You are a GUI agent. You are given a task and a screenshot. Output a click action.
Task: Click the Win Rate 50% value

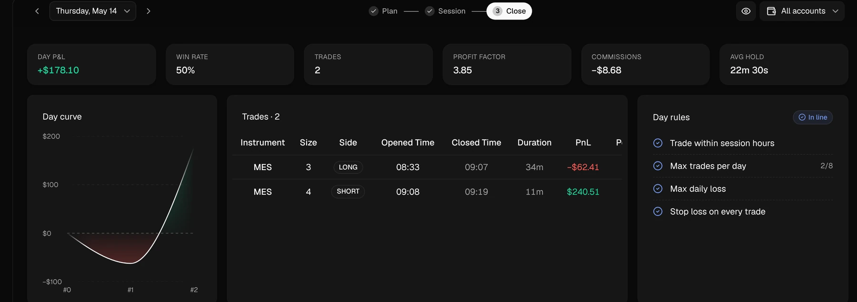pos(185,70)
